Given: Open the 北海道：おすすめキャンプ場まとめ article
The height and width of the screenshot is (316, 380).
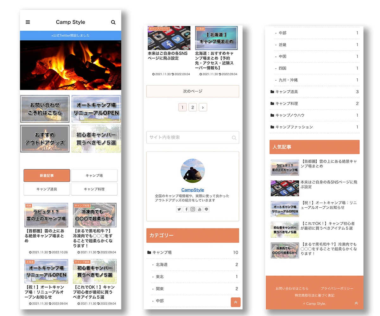Looking at the screenshot, I should [x=216, y=51].
